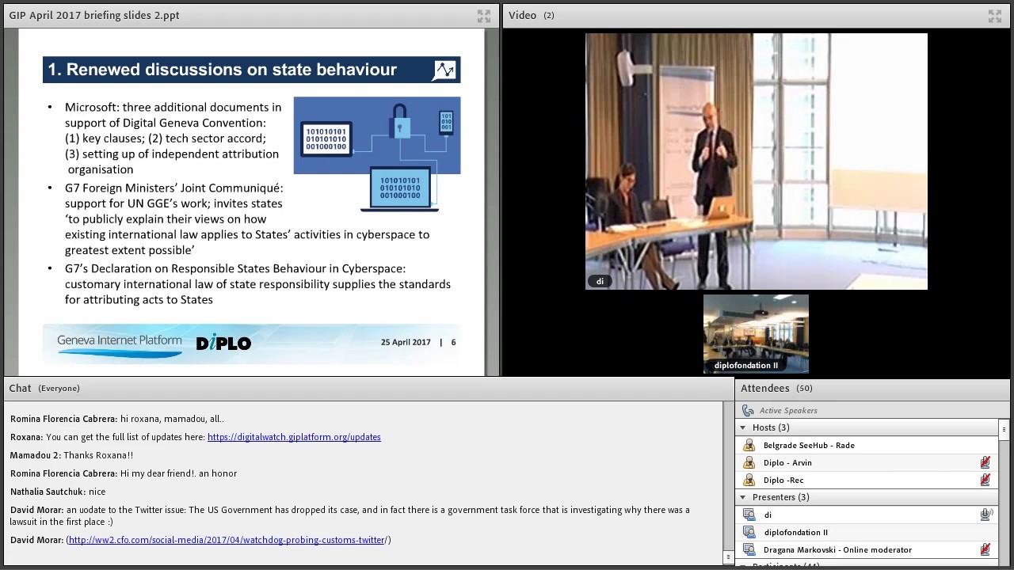The image size is (1014, 570).
Task: Open the ww2.cfo.com watchdog Twitter link
Action: 227,540
